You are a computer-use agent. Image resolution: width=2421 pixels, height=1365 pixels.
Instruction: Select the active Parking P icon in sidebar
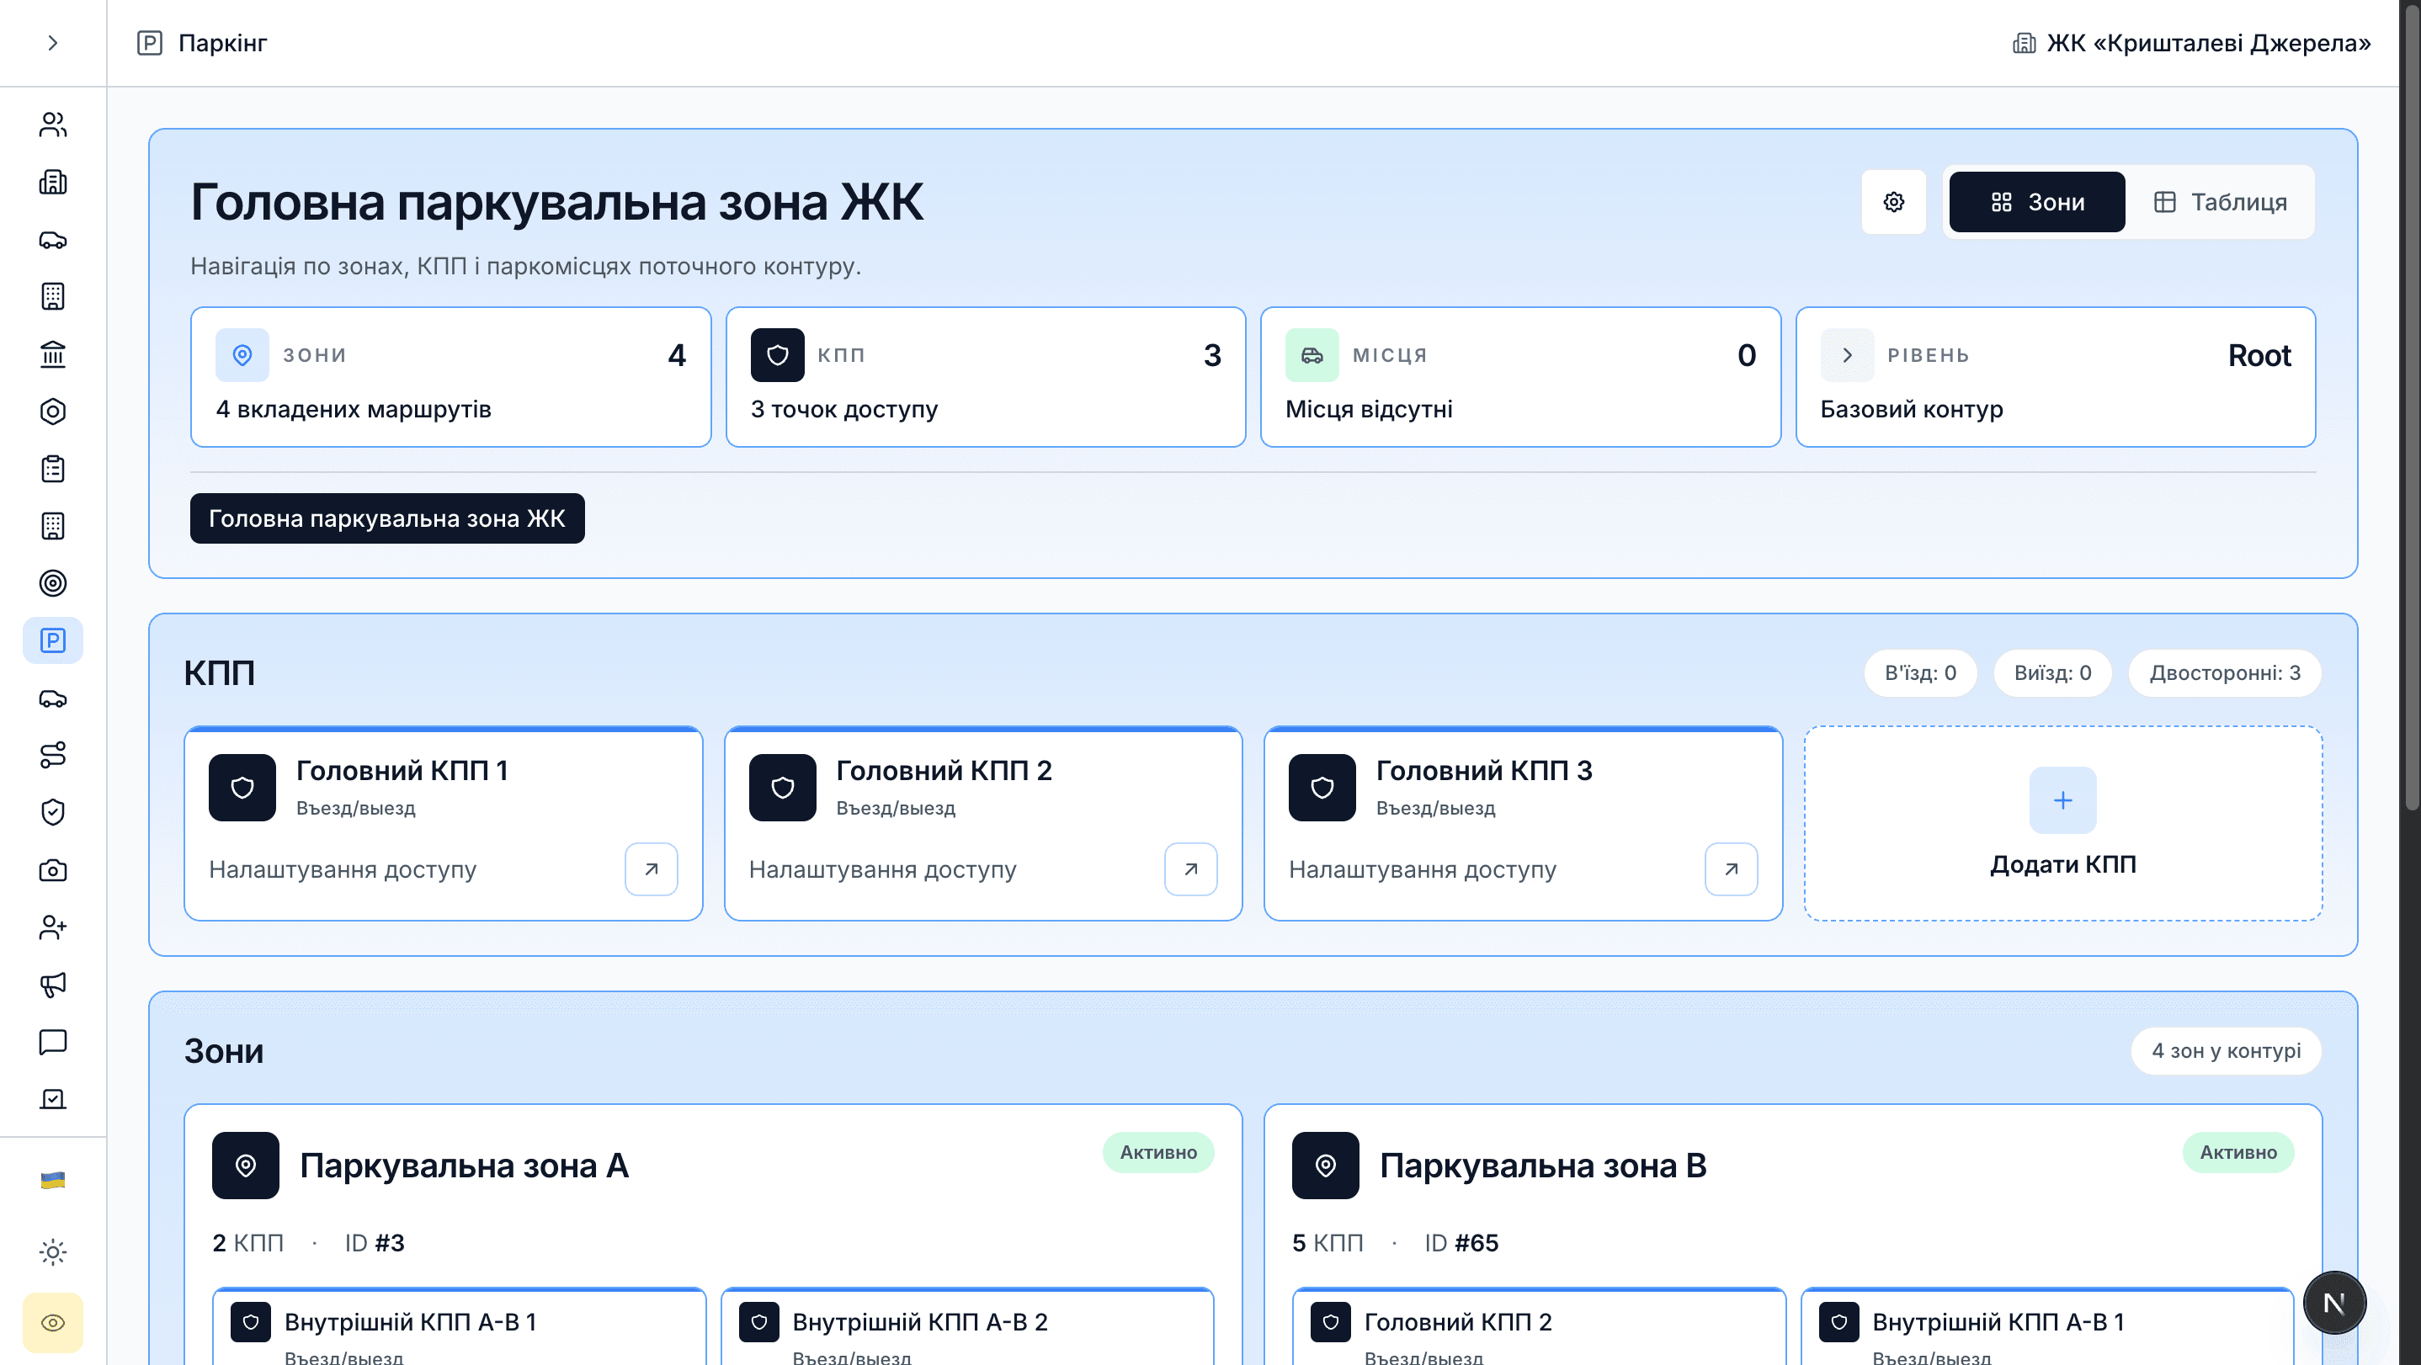tap(53, 640)
